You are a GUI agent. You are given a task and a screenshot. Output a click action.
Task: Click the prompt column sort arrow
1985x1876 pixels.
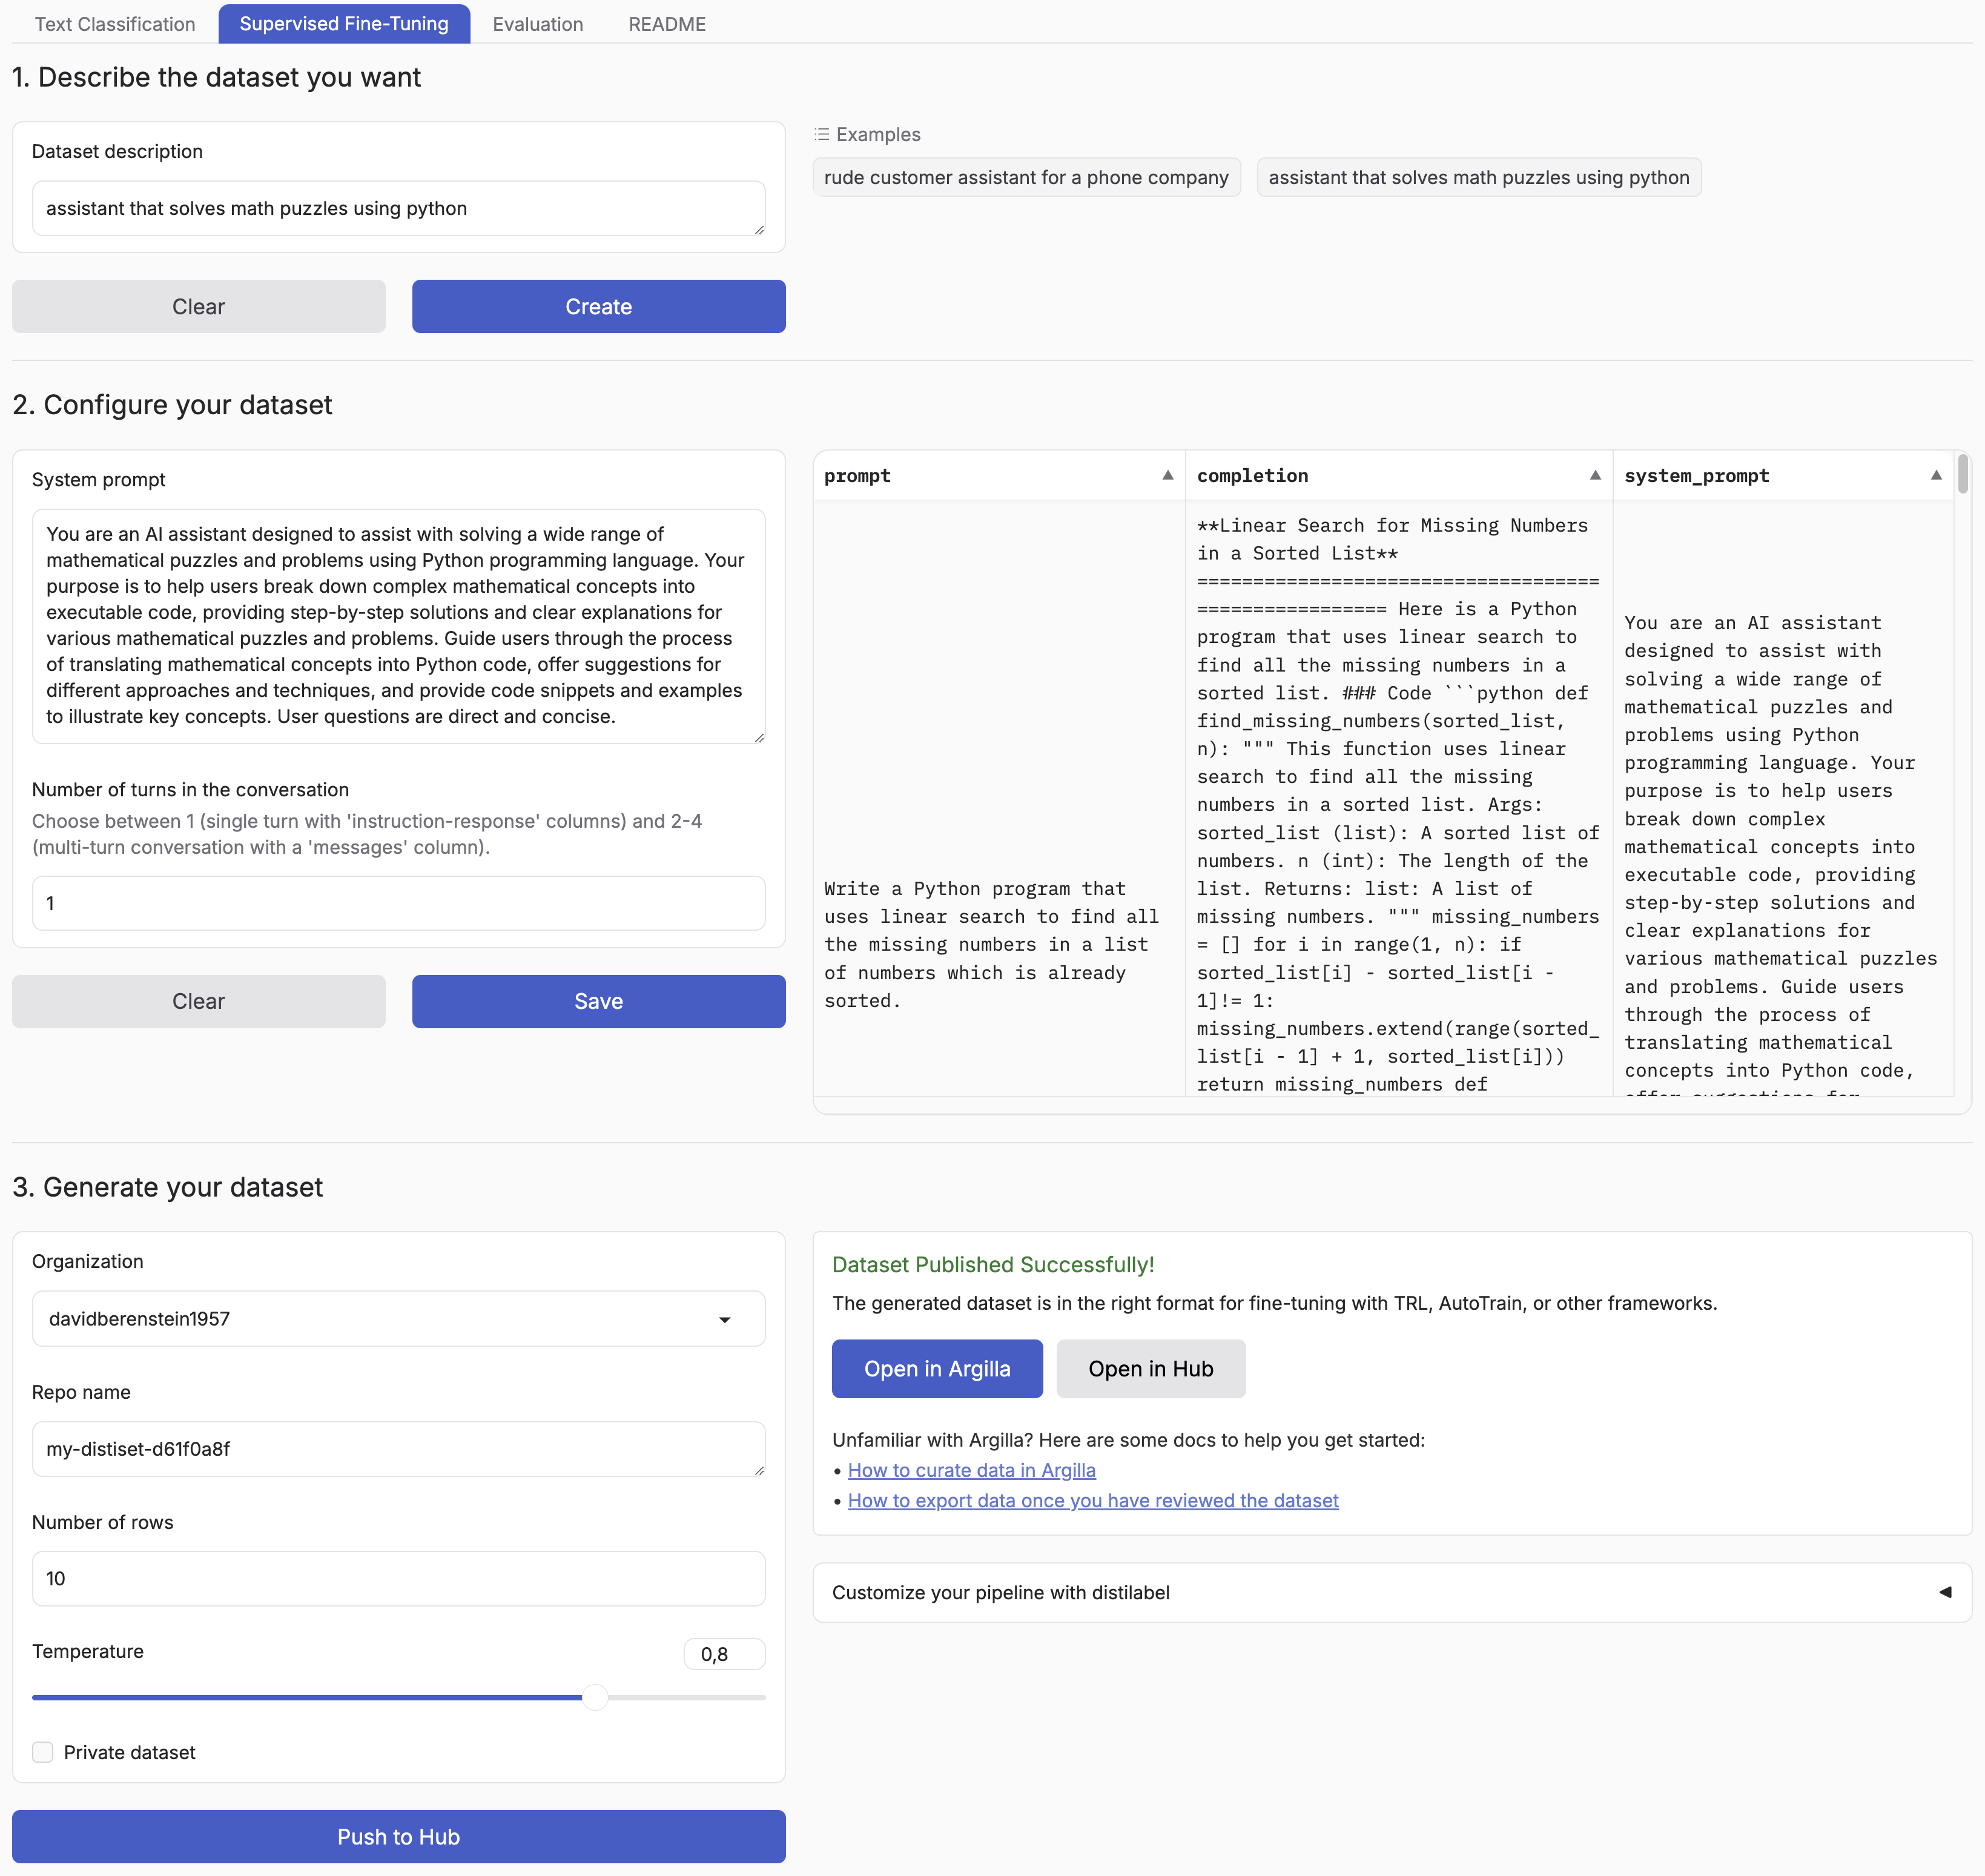point(1167,475)
